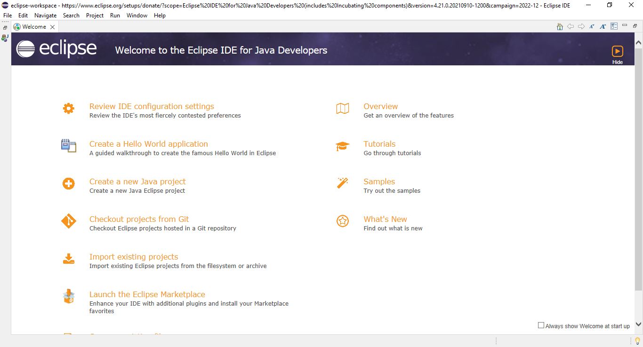Click the Overview map icon
This screenshot has width=643, height=347.
[x=343, y=109]
